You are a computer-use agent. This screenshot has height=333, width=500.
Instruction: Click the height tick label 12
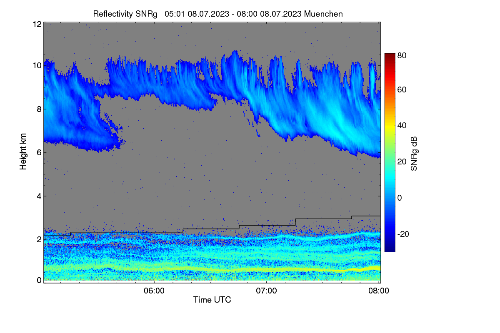point(37,25)
